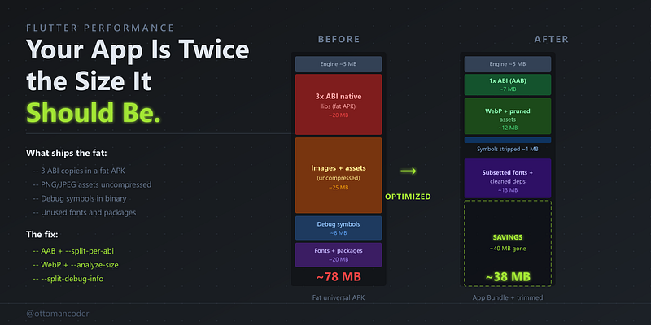The image size is (651, 325).
Task: Click the purple Fonts + packages block
Action: pyautogui.click(x=339, y=254)
